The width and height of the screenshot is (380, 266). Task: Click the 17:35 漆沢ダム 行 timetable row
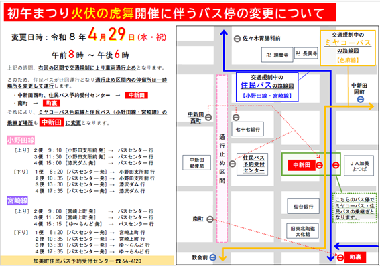click(90, 191)
